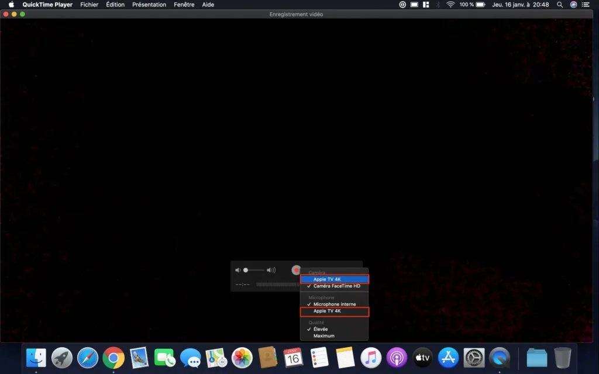Click the date and time in menu bar

tap(520, 5)
